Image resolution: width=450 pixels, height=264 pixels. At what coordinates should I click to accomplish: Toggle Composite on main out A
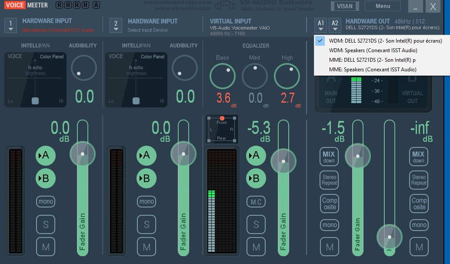(330, 204)
